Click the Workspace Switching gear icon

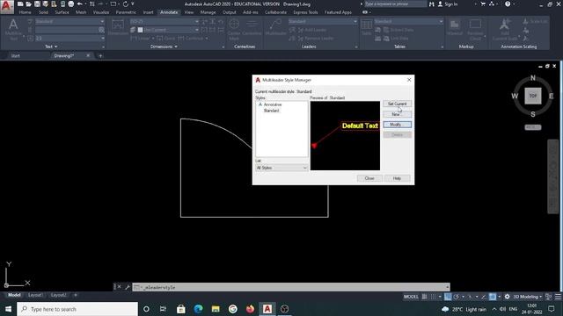coord(507,297)
